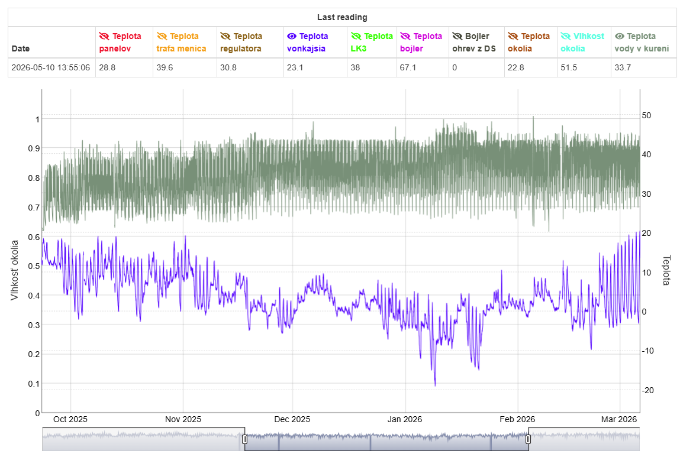Click the selected range in the overview strip
This screenshot has height=457, width=680.
tap(386, 439)
